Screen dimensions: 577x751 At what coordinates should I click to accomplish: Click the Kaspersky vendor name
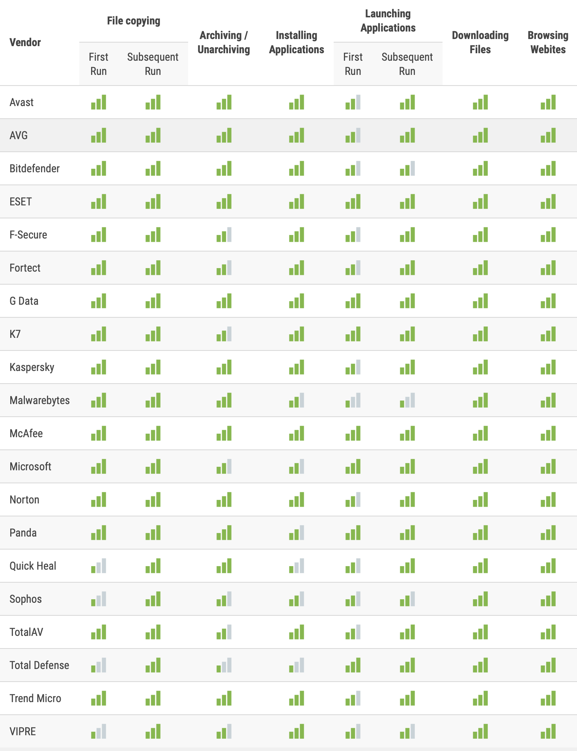tap(32, 367)
